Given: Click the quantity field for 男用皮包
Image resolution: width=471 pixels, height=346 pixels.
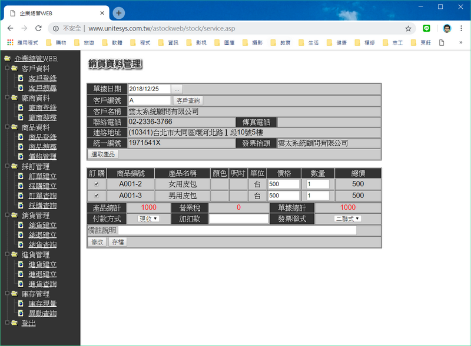Looking at the screenshot, I should coord(318,196).
